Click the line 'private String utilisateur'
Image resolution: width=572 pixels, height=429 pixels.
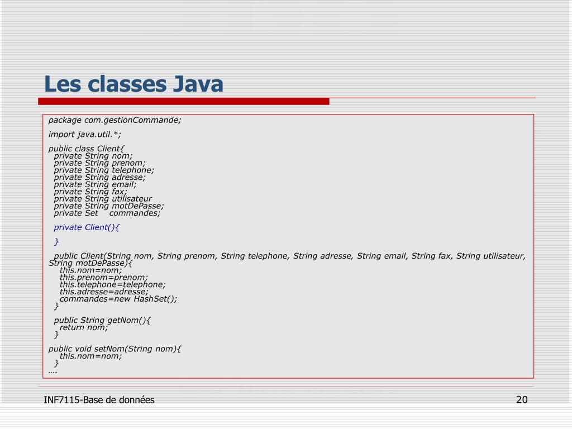point(103,199)
